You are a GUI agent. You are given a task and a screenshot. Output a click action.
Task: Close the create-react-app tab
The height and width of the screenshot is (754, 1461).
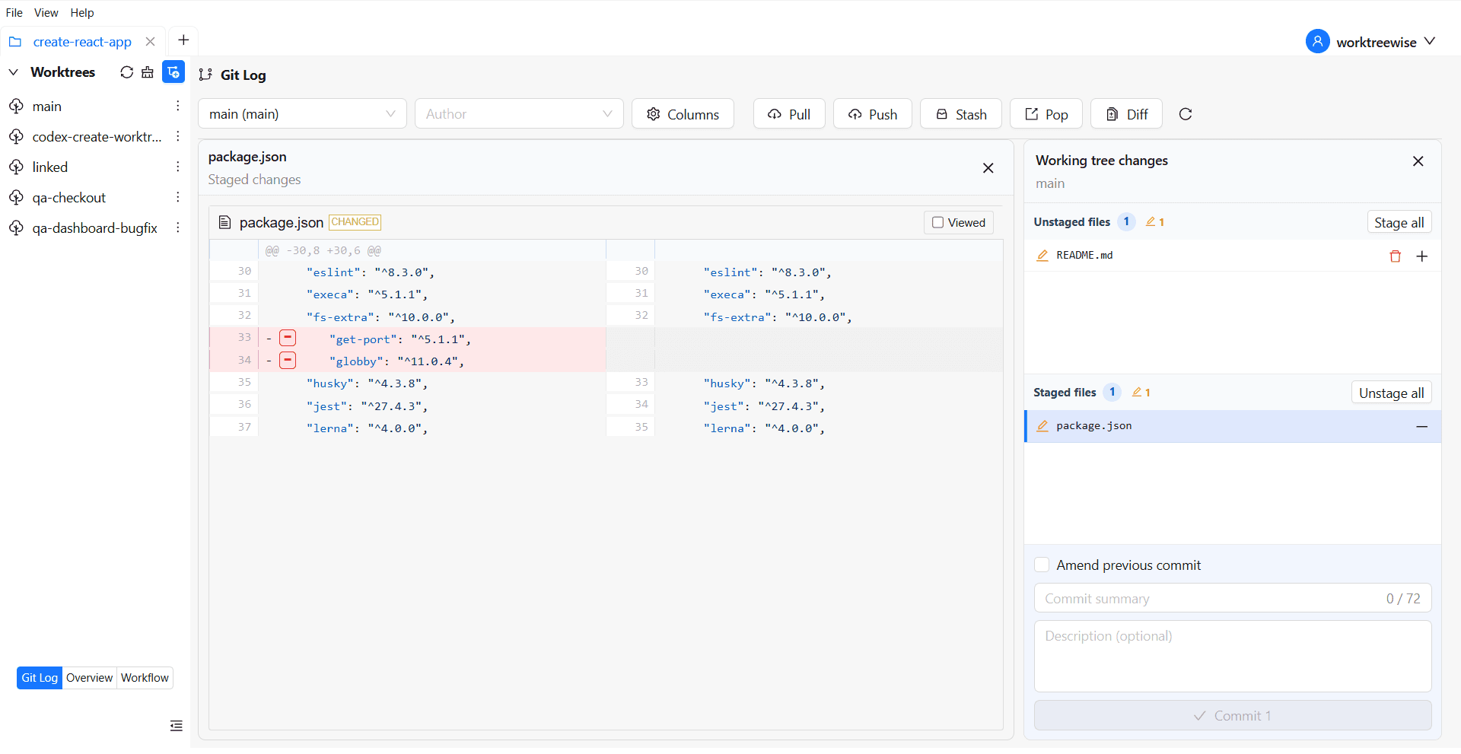[x=151, y=42]
